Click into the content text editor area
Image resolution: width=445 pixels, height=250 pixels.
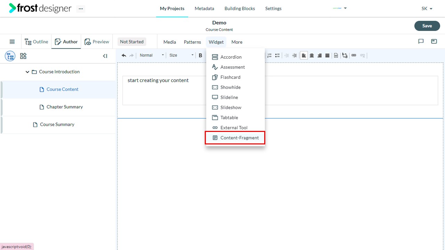280,90
